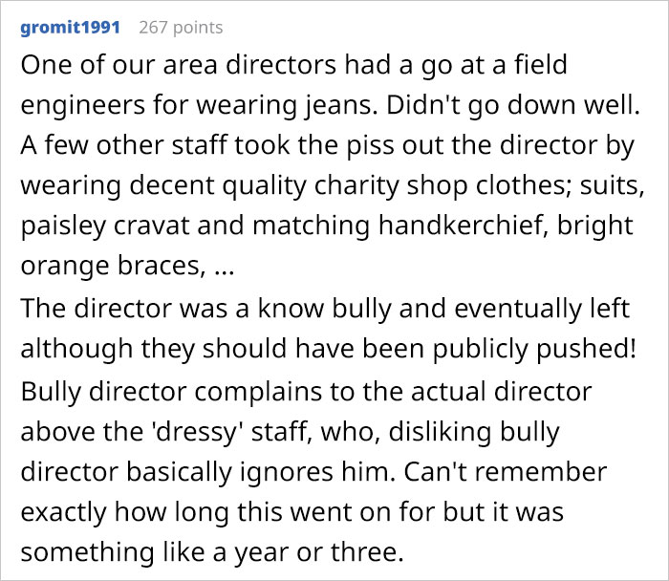Open gromit1991's user profile
The height and width of the screenshot is (581, 669).
[70, 27]
